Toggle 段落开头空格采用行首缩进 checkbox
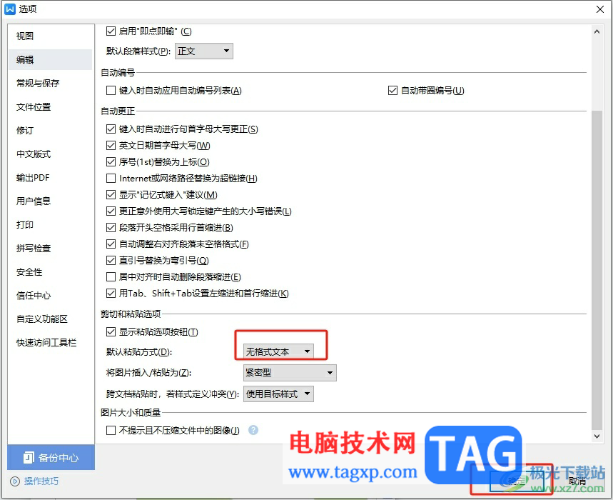Viewport: 613px width, 500px height. click(111, 227)
